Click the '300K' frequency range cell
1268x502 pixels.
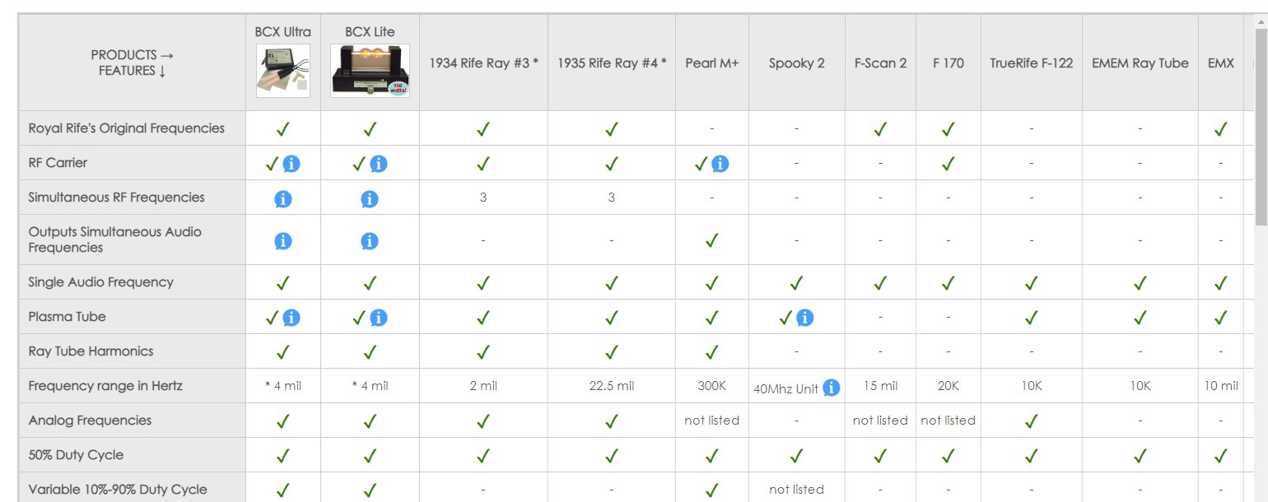712,386
